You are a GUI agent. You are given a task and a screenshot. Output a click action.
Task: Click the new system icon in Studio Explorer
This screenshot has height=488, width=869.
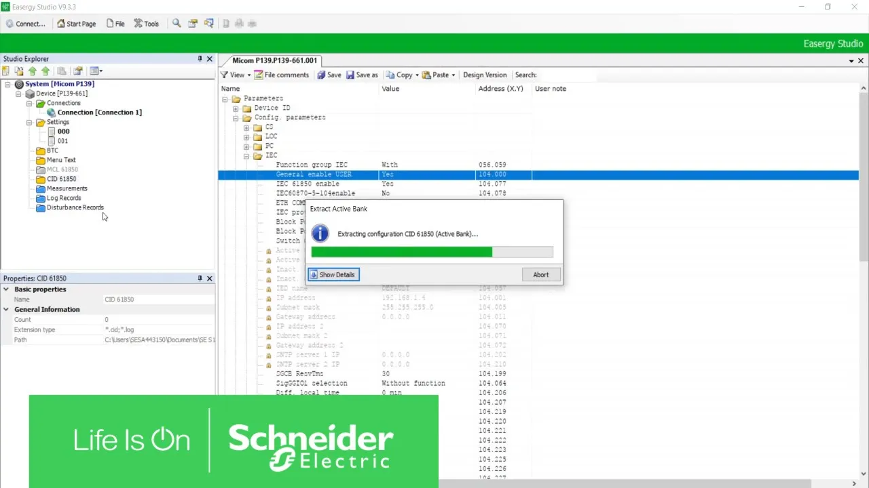click(6, 70)
